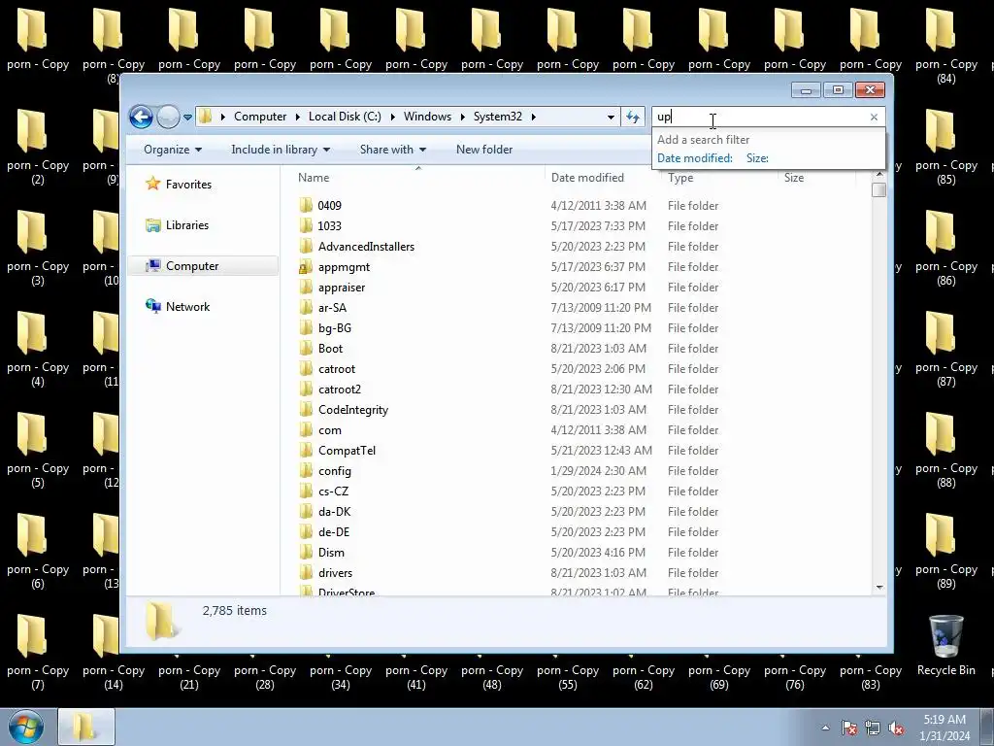The width and height of the screenshot is (994, 746).
Task: Show hidden tray icons arrow
Action: click(825, 728)
